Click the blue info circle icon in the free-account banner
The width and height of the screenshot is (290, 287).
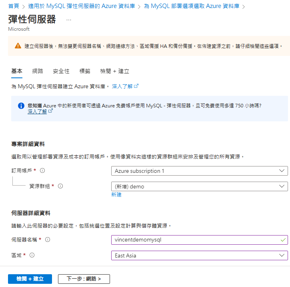(21, 106)
